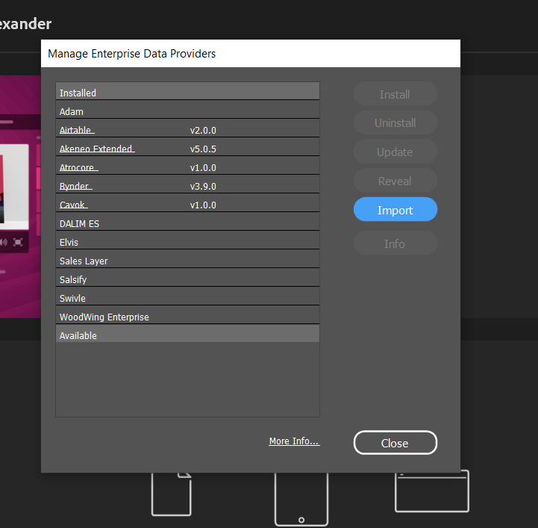
Task: Click the Reveal button
Action: [395, 181]
